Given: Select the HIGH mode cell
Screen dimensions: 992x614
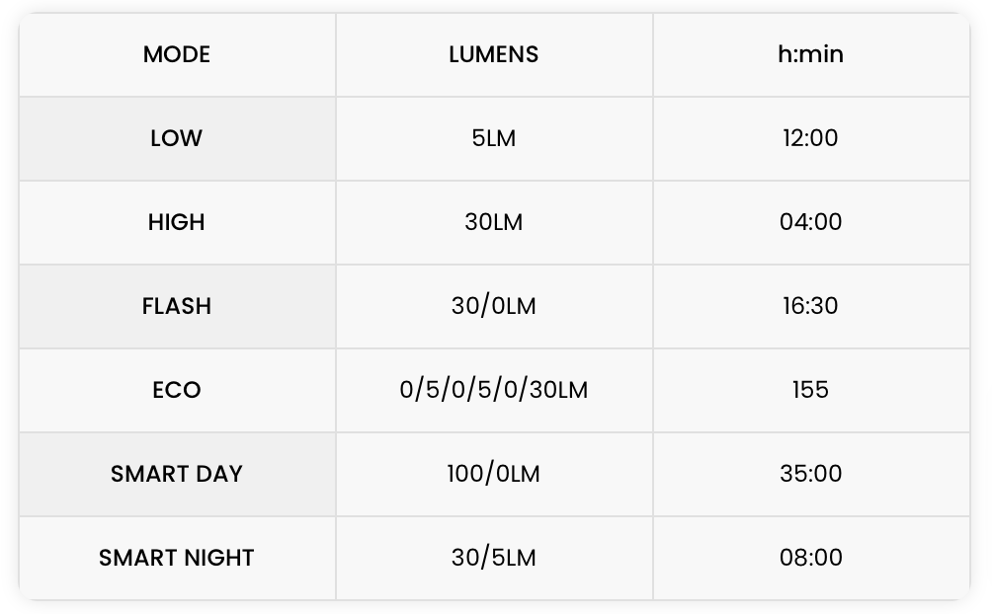Looking at the screenshot, I should pyautogui.click(x=177, y=222).
